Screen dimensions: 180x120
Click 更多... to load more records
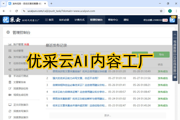click(107, 115)
